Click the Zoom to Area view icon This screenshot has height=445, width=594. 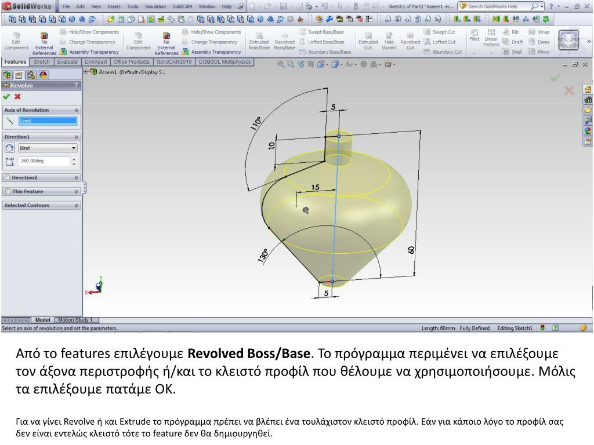pos(291,64)
